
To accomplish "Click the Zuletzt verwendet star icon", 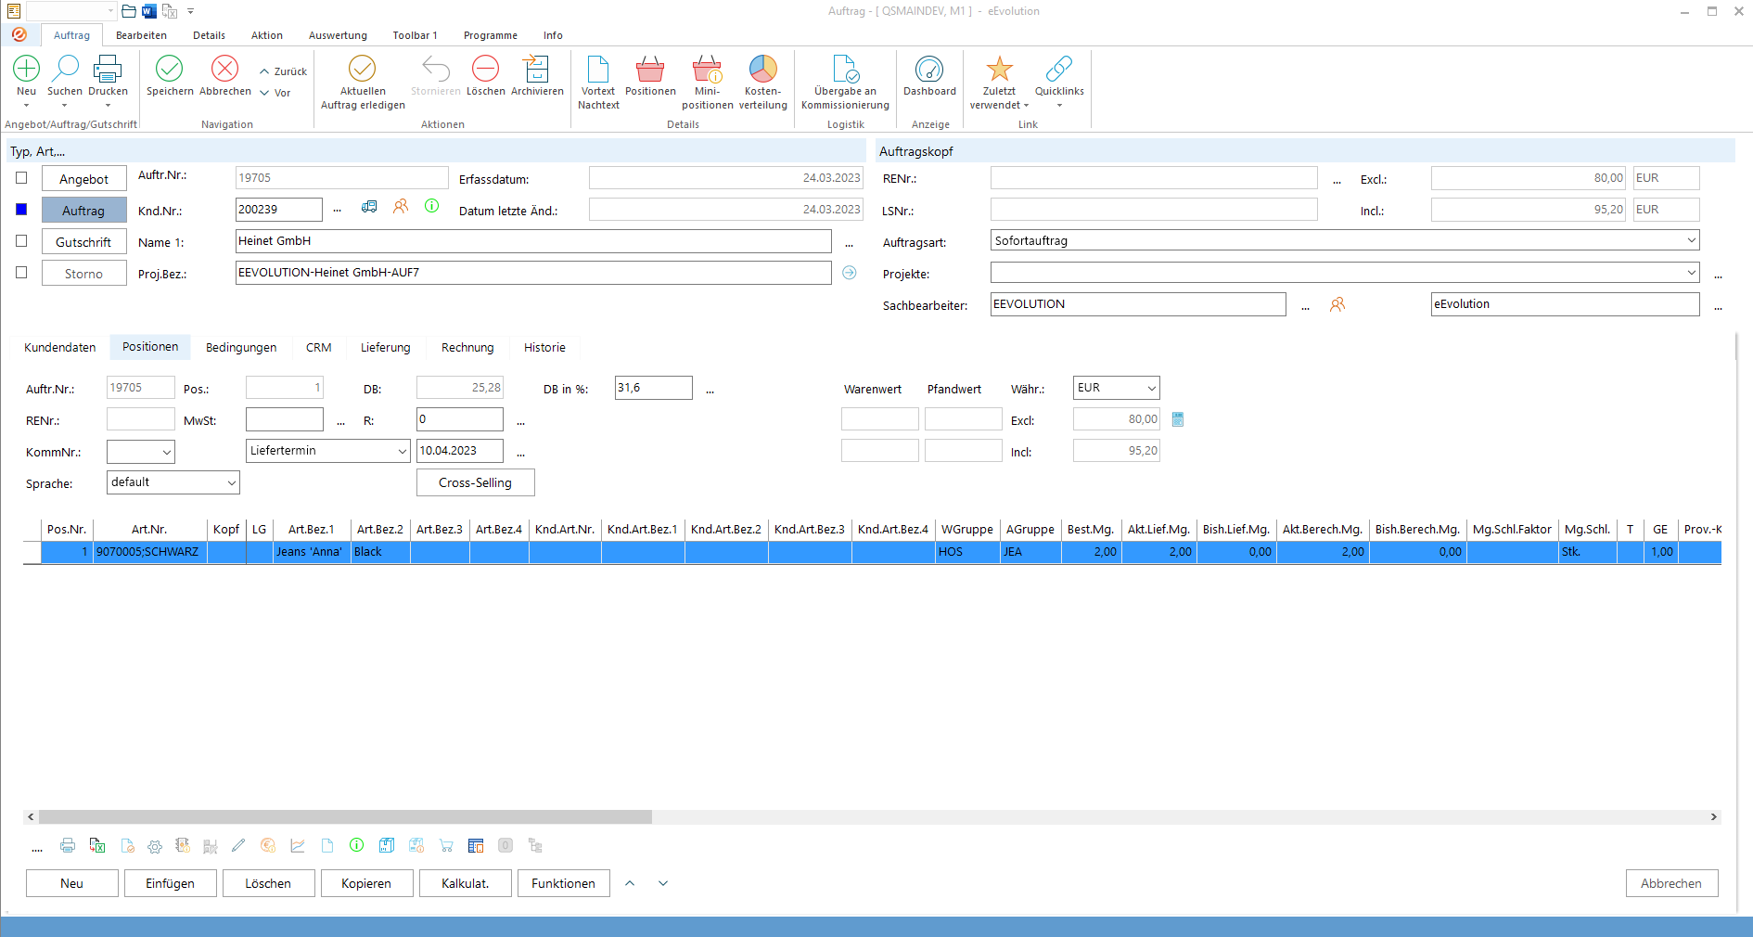I will tap(999, 69).
